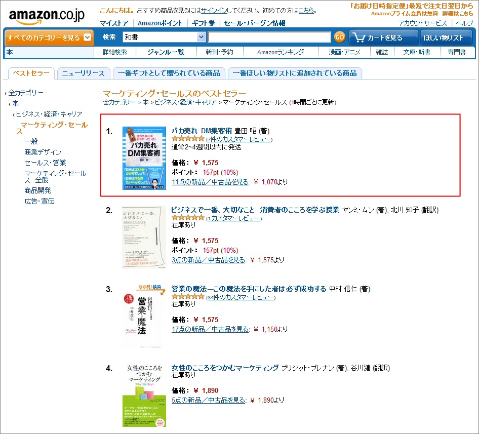Open ビジネスで一番、大切なこと book cover

coord(144,237)
